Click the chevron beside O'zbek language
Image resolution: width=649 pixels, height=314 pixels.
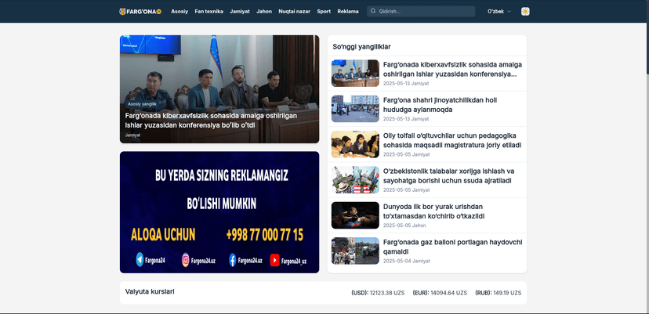click(509, 11)
